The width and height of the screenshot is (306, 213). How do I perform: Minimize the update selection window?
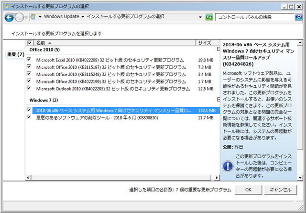tap(284, 7)
